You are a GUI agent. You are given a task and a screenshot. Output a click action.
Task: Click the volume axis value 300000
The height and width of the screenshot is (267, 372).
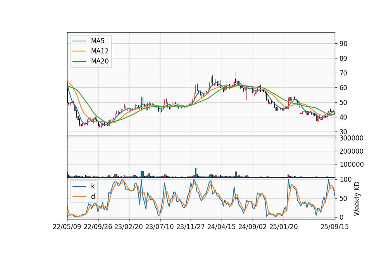pos(351,138)
